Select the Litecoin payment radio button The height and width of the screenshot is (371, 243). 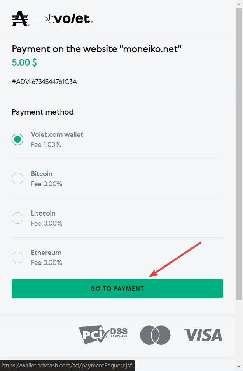coord(17,218)
